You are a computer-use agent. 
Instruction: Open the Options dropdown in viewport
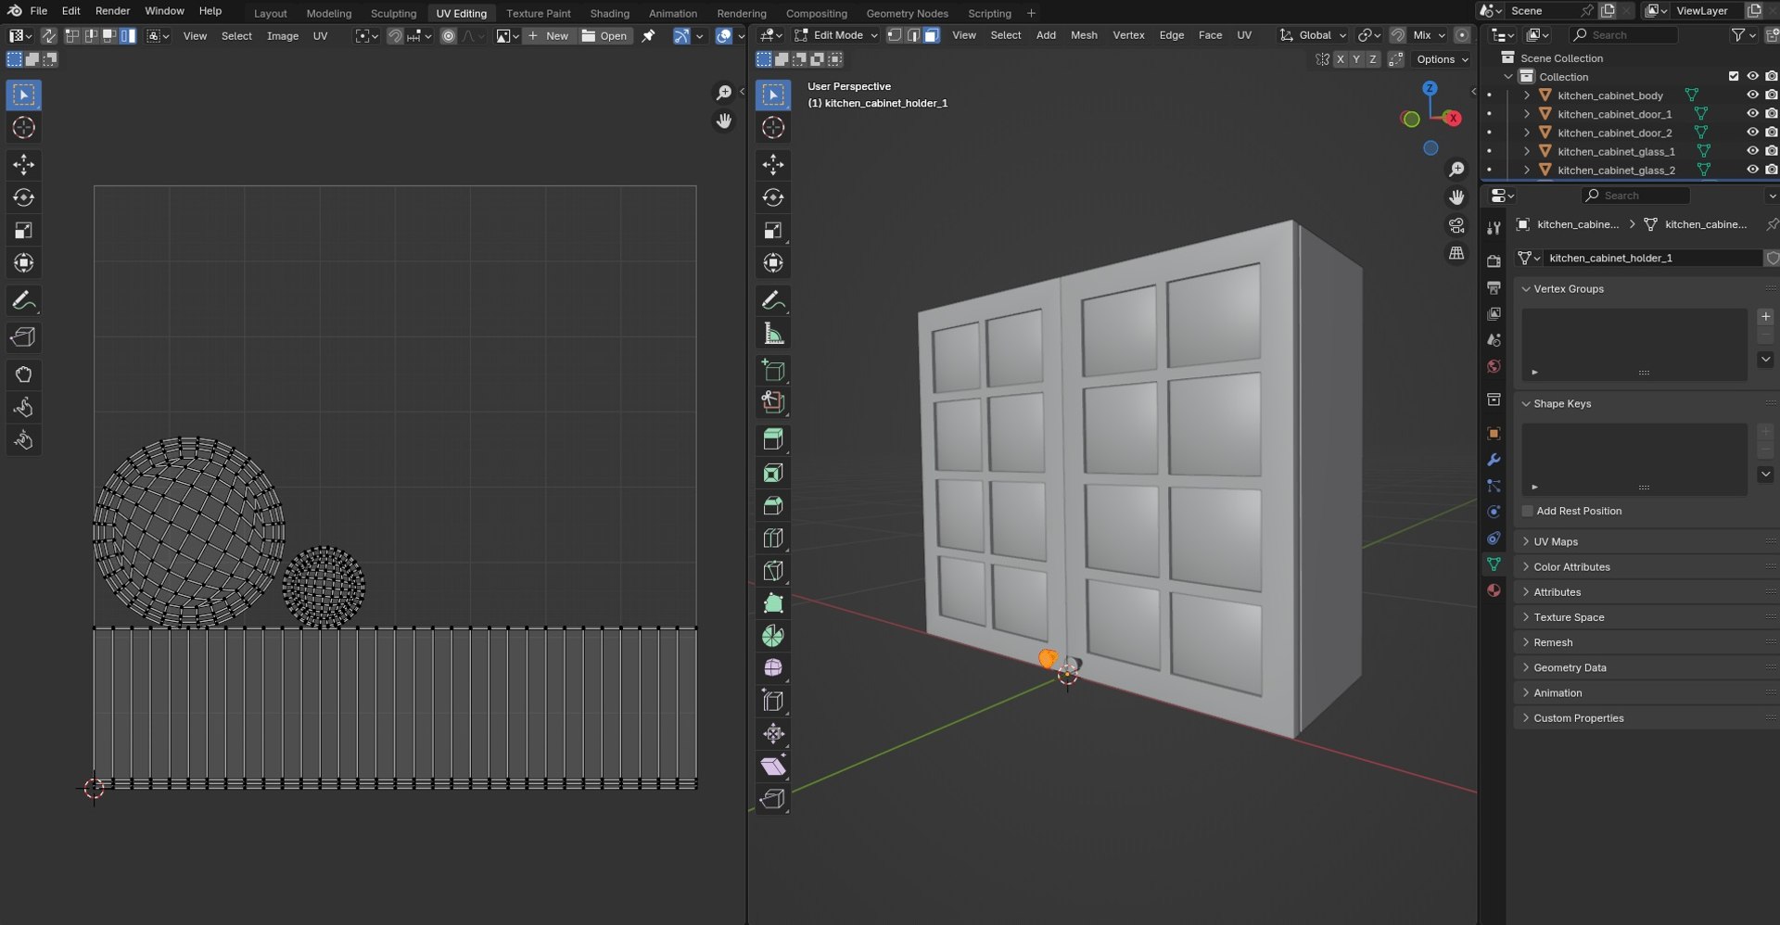1443,59
